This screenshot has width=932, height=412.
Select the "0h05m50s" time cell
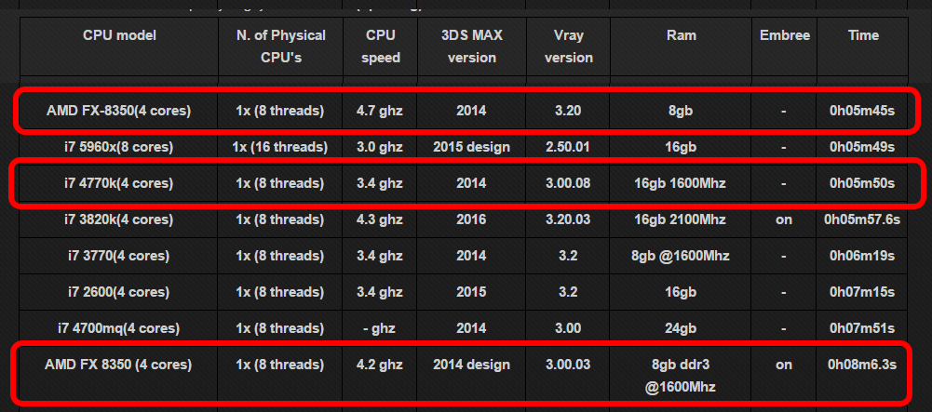pyautogui.click(x=862, y=183)
